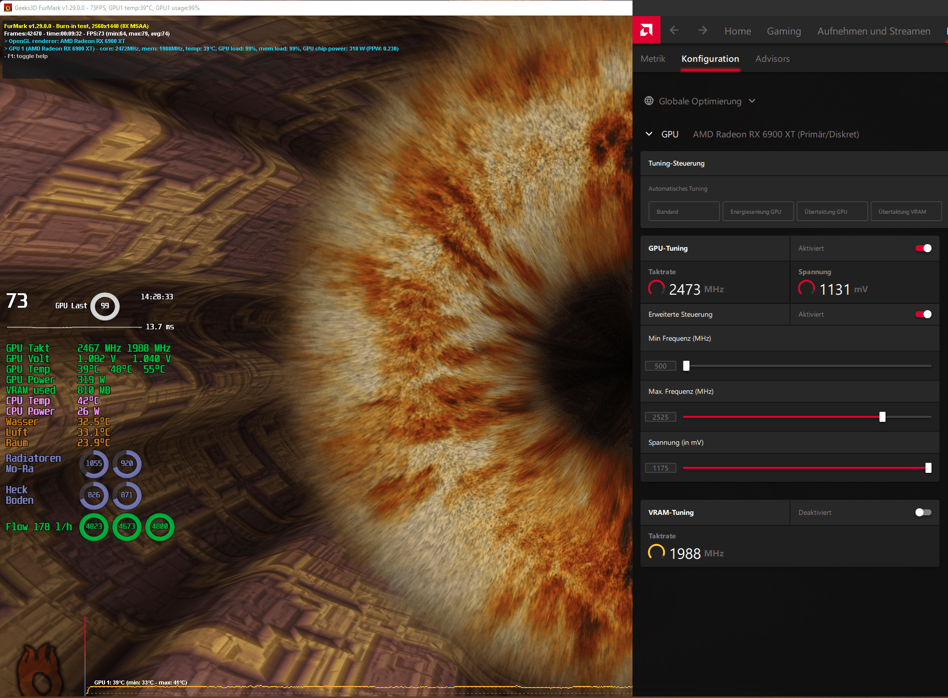
Task: Open Aufnehmen und Streamen tab
Action: tap(873, 31)
